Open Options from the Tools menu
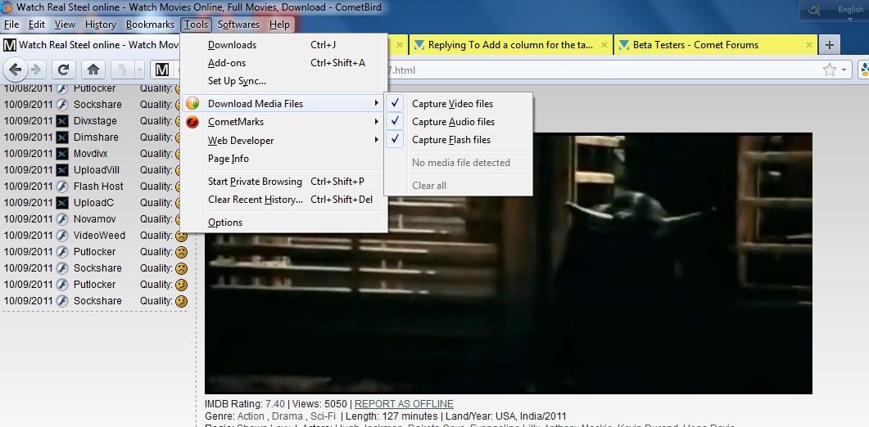The width and height of the screenshot is (869, 427). tap(283, 222)
